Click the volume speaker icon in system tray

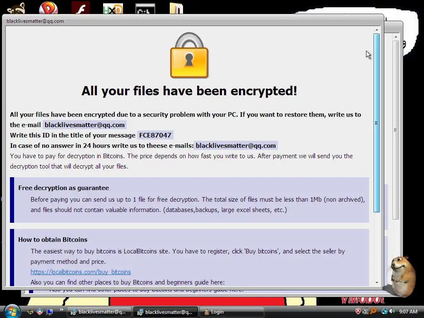tap(392, 311)
